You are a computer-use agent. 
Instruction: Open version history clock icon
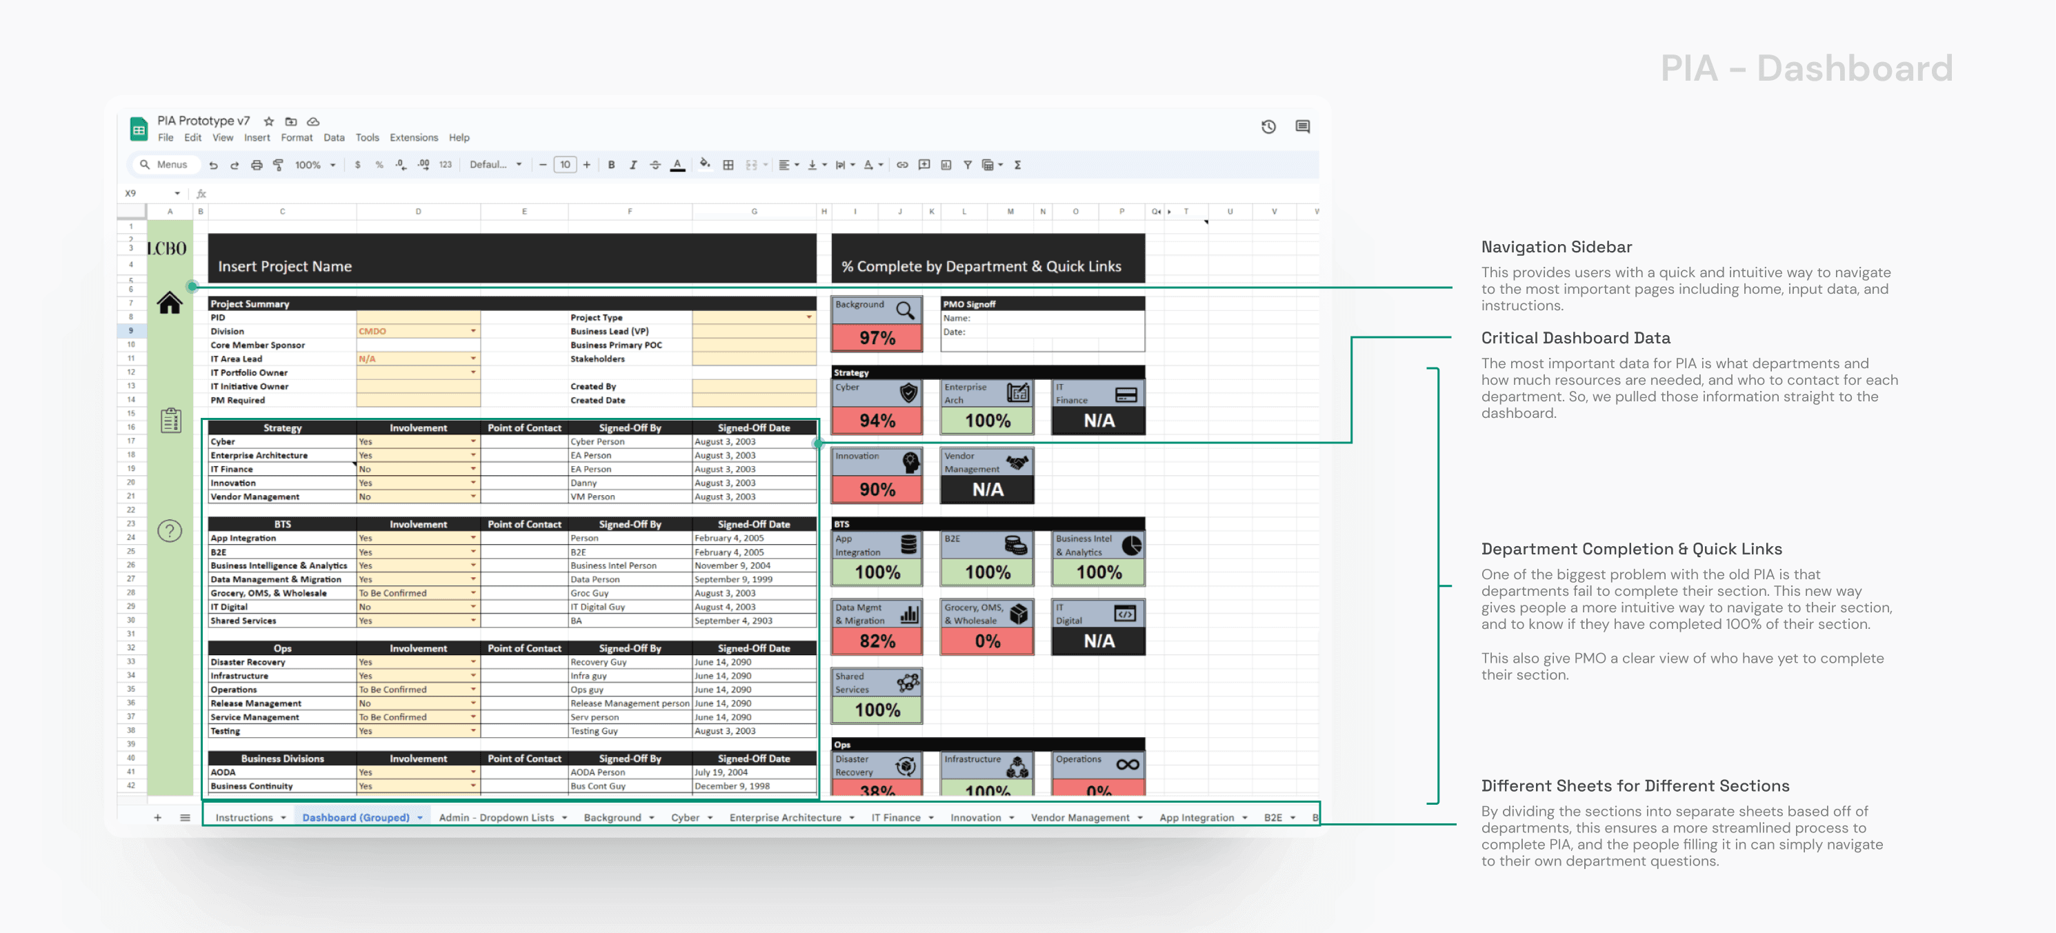[1268, 127]
